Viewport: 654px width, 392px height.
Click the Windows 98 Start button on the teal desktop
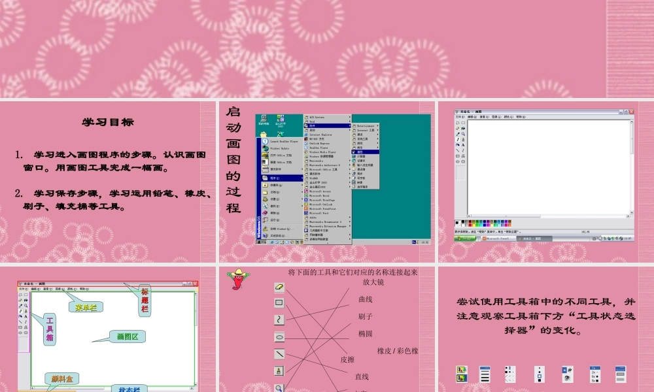coord(261,242)
